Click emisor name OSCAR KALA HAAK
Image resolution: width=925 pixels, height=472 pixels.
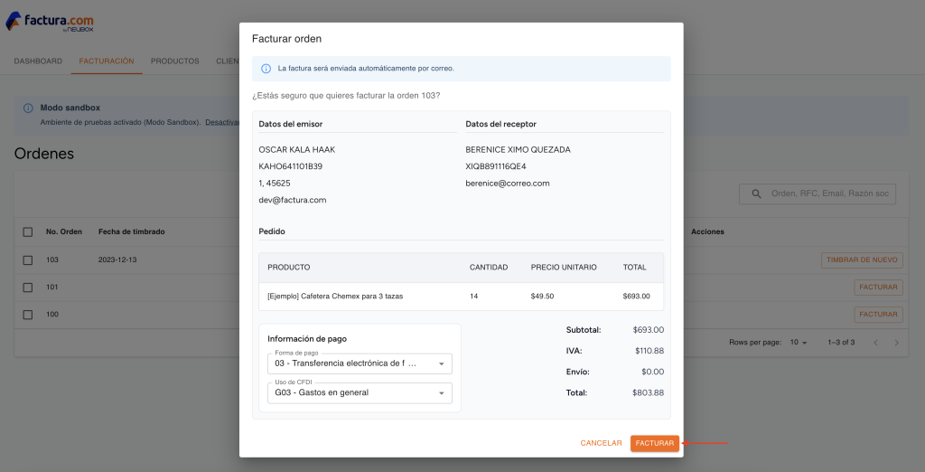coord(296,150)
